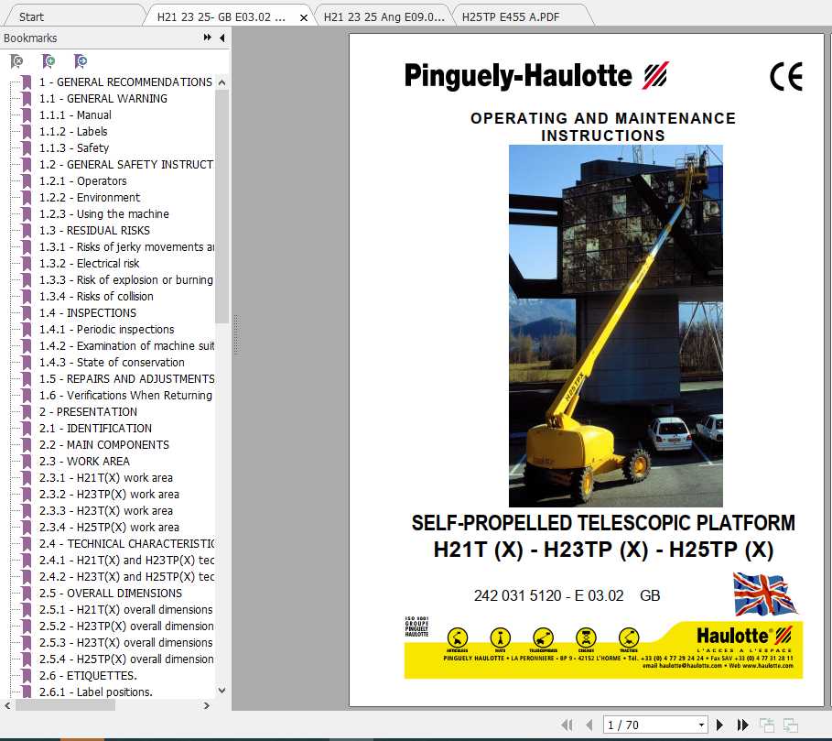Click the bookmark icon beside 2 - PRESENTATION
Image resolution: width=832 pixels, height=741 pixels.
click(27, 412)
